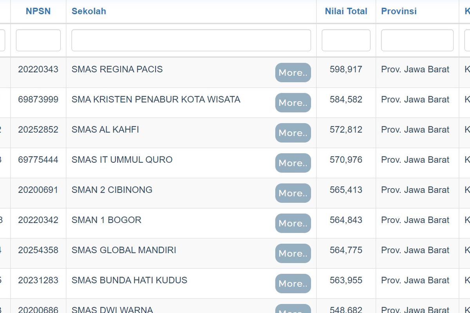
Task: Click the score 598,917 for SMAS REGINA PACIS
Action: [345, 69]
